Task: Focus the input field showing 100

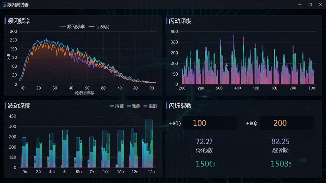Action: click(x=209, y=123)
